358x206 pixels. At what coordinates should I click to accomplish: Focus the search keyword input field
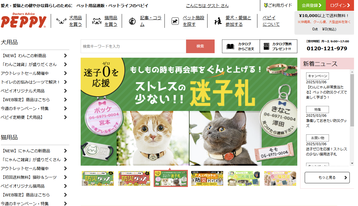(x=133, y=46)
